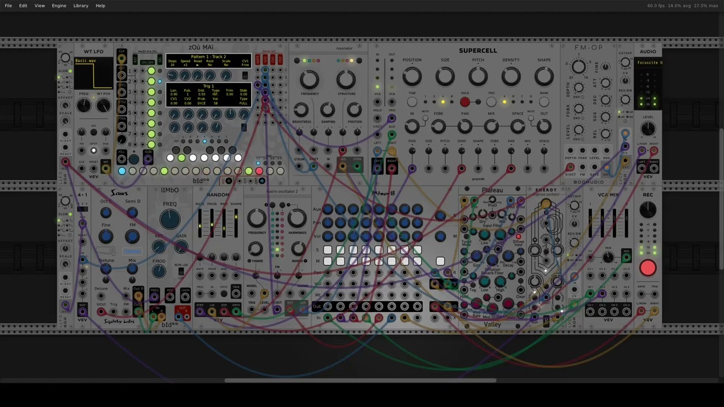
Task: Toggle track 8 green LED on zOù MAï
Action: tap(151, 145)
